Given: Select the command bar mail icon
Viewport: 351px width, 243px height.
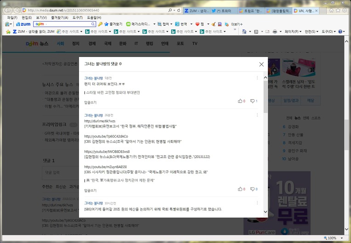Looking at the screenshot, I should 267,32.
